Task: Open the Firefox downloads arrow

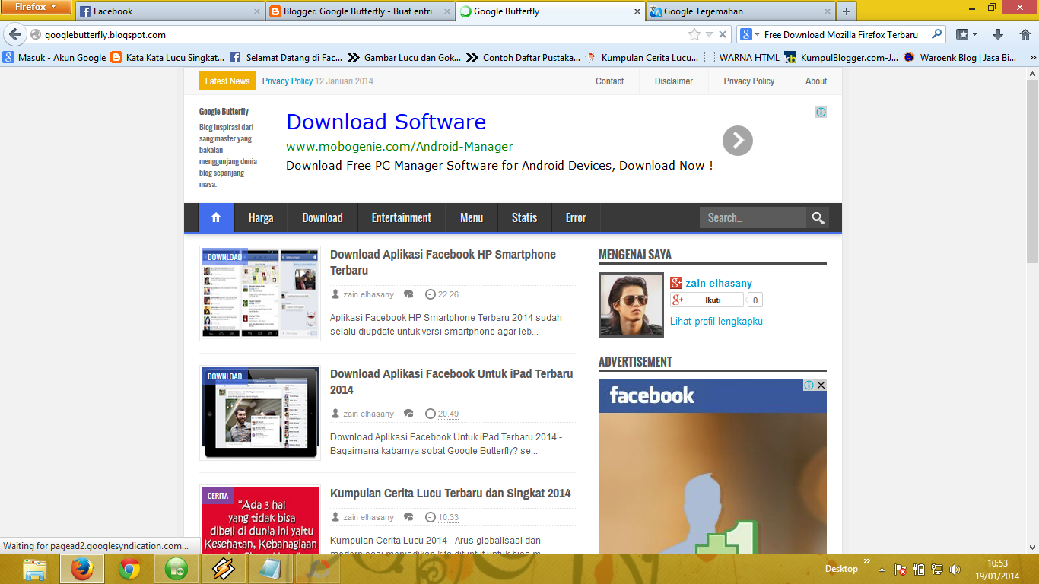Action: tap(999, 34)
